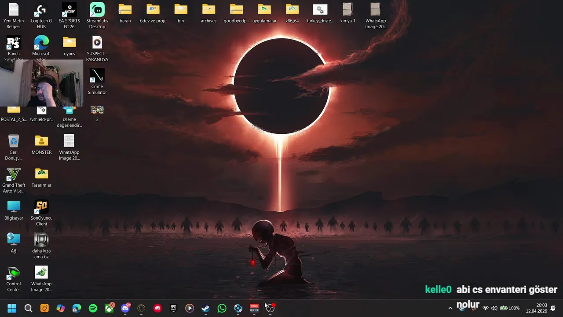The height and width of the screenshot is (317, 563).
Task: Select the baran folder
Action: (125, 13)
